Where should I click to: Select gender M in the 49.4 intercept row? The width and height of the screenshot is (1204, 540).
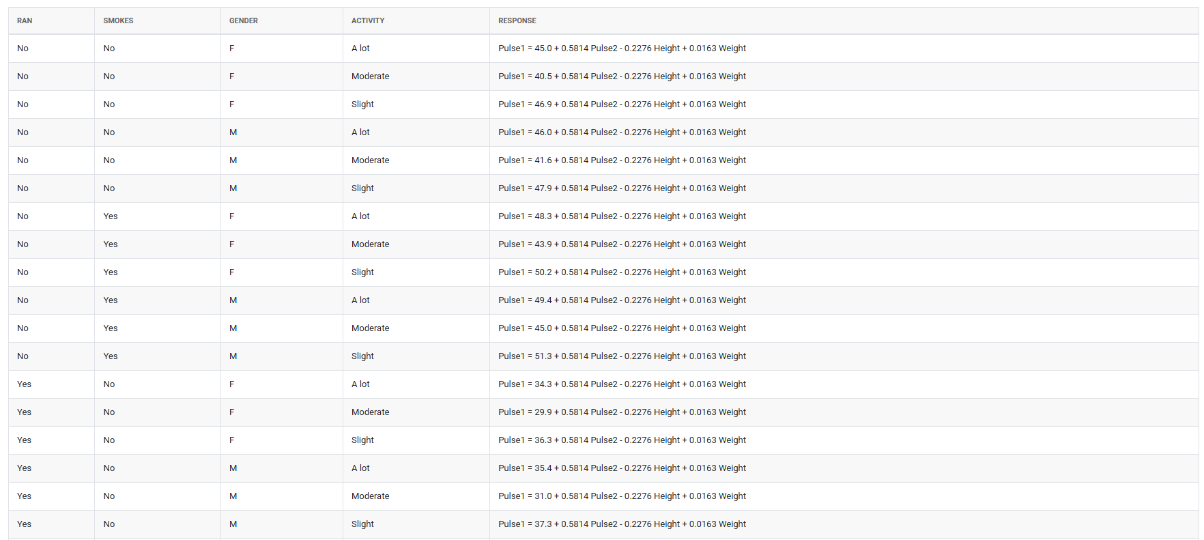click(x=233, y=300)
